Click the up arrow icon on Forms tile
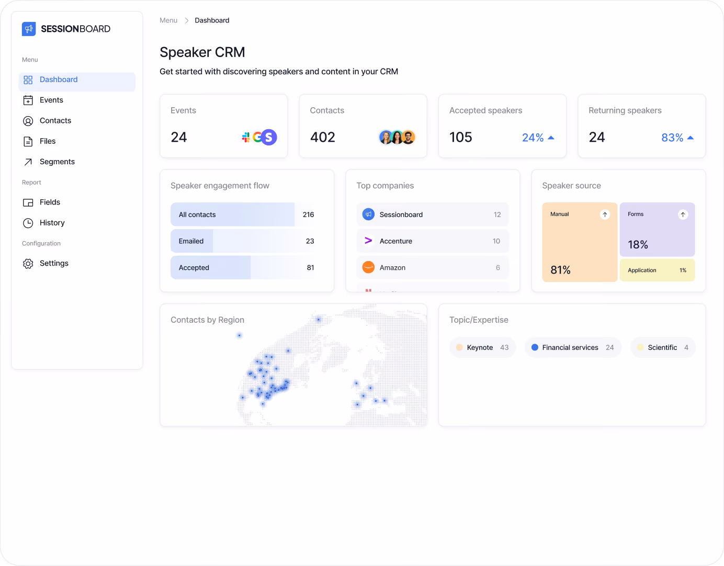Image resolution: width=724 pixels, height=566 pixels. (683, 214)
